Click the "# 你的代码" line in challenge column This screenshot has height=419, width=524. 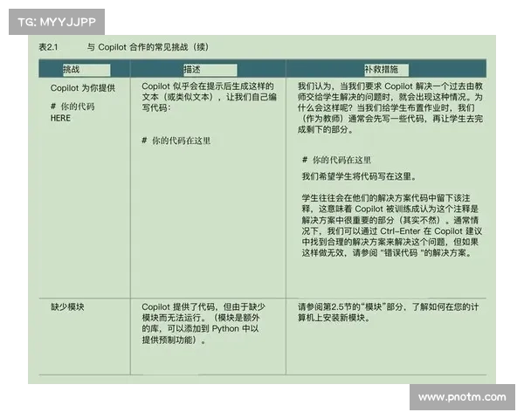click(72, 106)
